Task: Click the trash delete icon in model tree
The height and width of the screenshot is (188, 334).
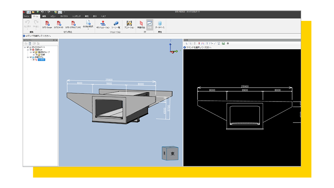Action: pos(30,43)
